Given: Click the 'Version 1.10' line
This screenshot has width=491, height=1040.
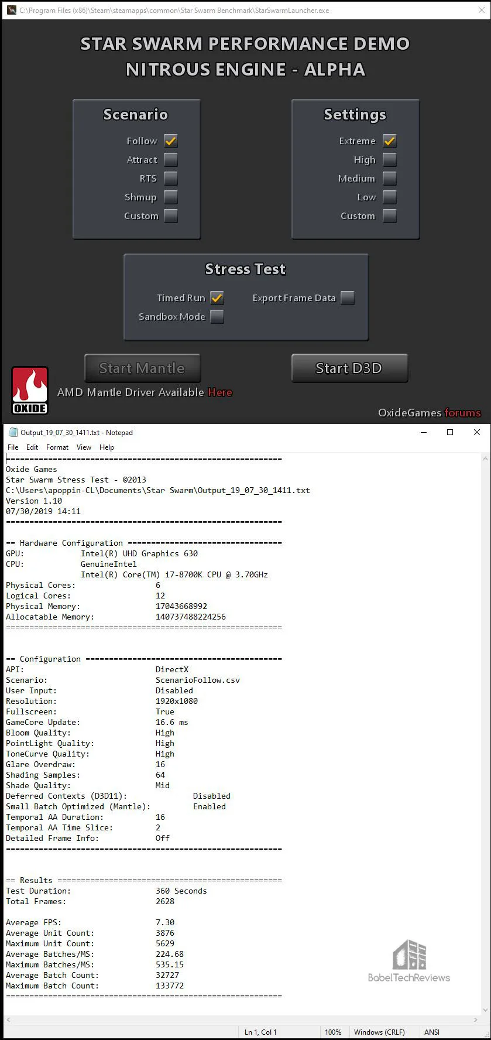Looking at the screenshot, I should pyautogui.click(x=34, y=501).
